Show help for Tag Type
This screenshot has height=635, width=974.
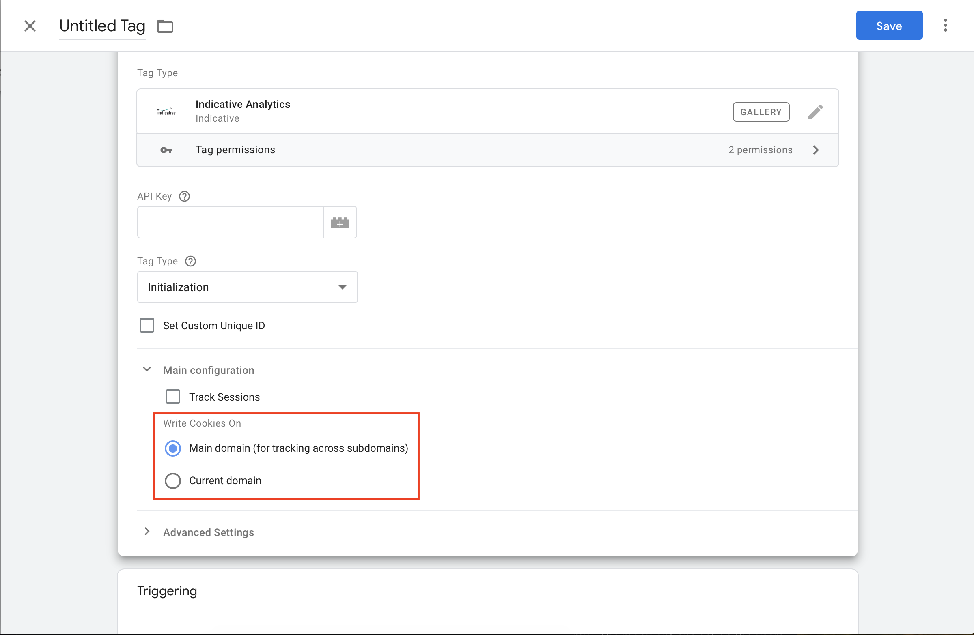[x=191, y=261]
